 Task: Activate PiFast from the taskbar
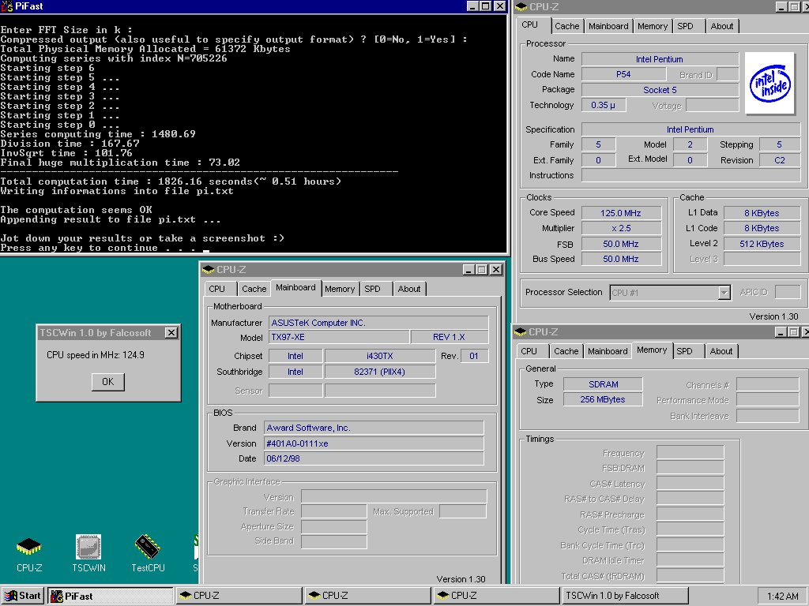point(111,596)
